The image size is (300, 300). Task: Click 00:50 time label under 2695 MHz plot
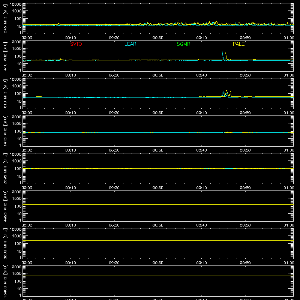(x=245, y=188)
